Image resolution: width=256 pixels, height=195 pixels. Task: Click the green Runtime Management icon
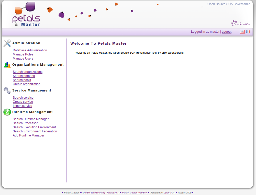pyautogui.click(x=7, y=112)
